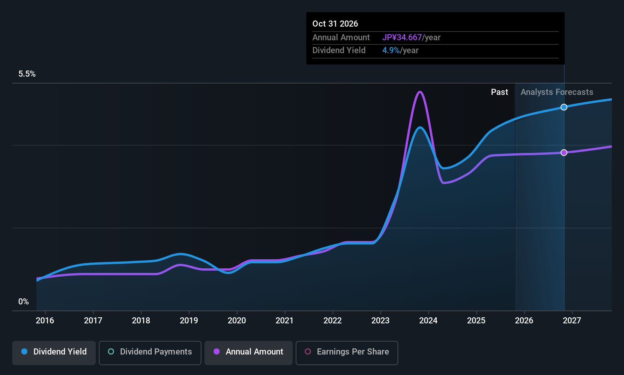Select the 2019 tick on the timeline
Screen dimensions: 624x375
189,321
